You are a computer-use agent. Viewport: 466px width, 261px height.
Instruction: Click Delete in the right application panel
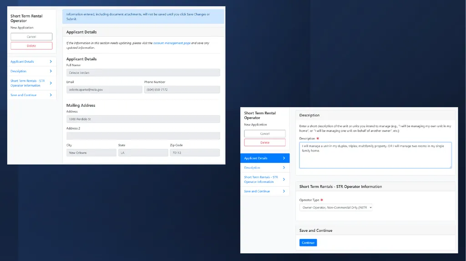click(265, 143)
